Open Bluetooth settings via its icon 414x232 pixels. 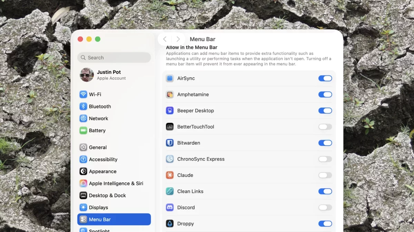point(83,106)
